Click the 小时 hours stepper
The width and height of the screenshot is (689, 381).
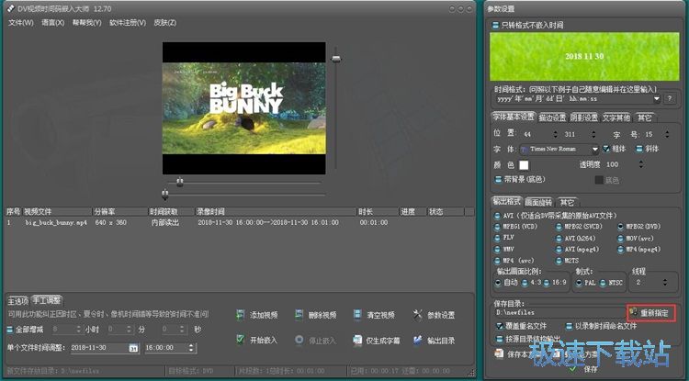[x=79, y=329]
